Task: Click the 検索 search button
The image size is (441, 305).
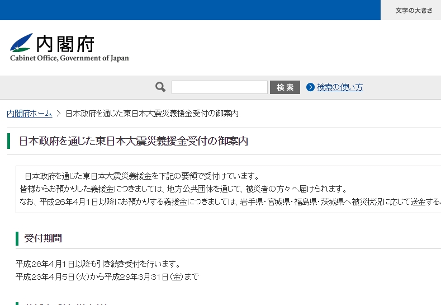Action: [285, 87]
